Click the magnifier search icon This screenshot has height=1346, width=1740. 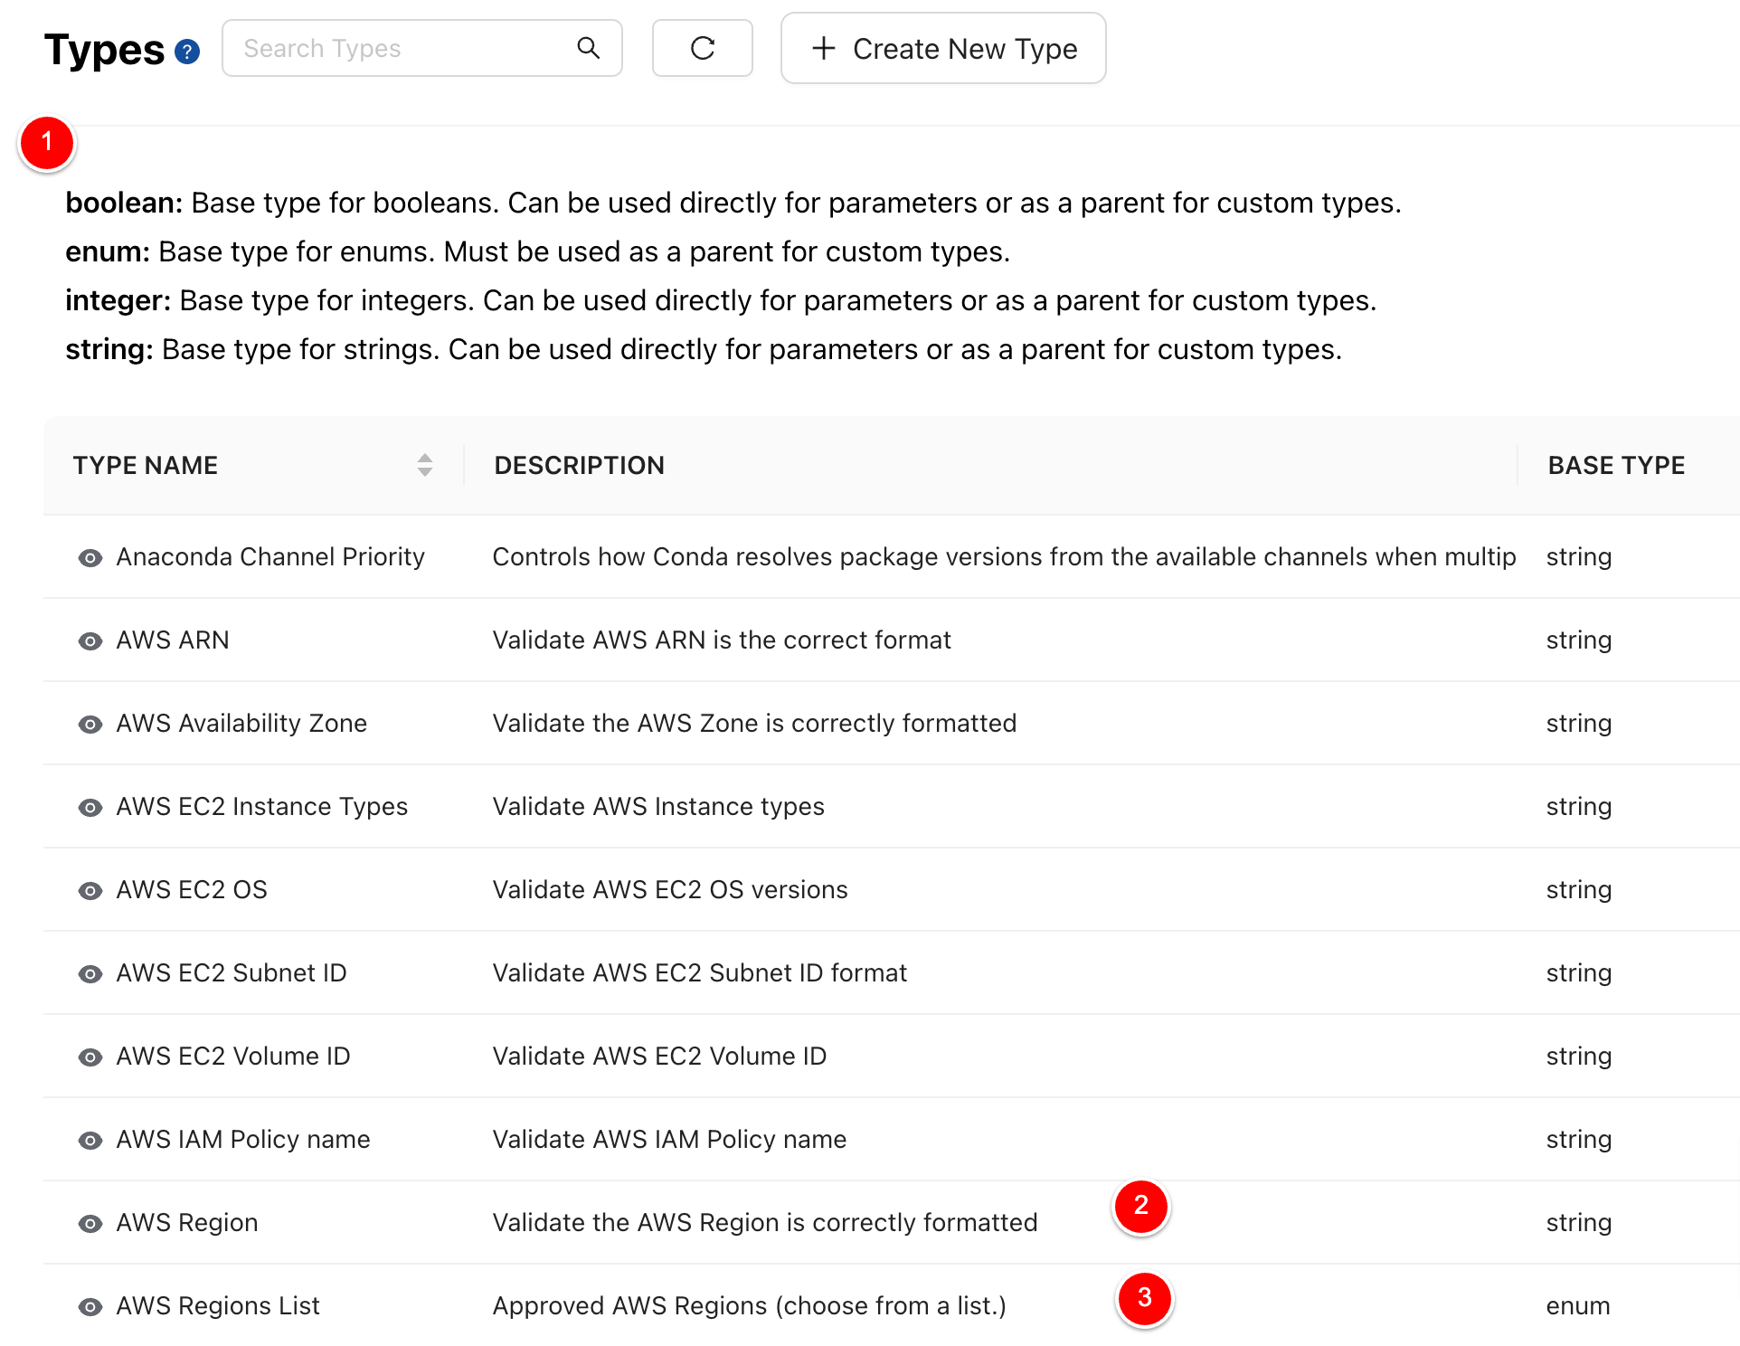coord(589,48)
